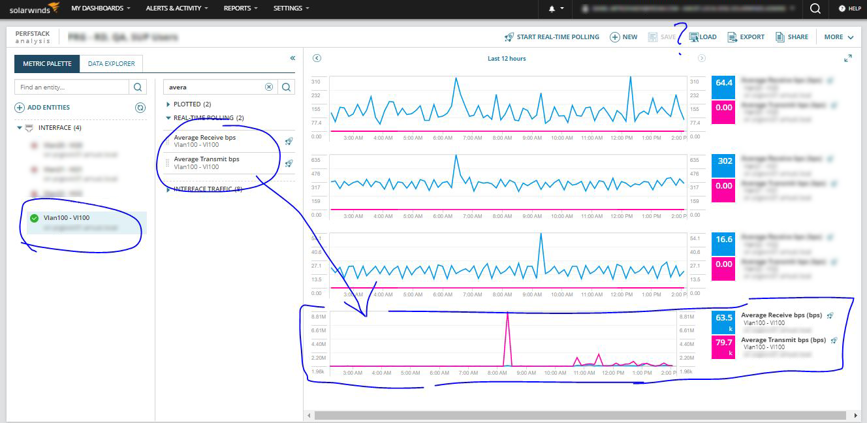This screenshot has width=867, height=423.
Task: Click START REAL-TIME POLLING button
Action: pos(552,37)
